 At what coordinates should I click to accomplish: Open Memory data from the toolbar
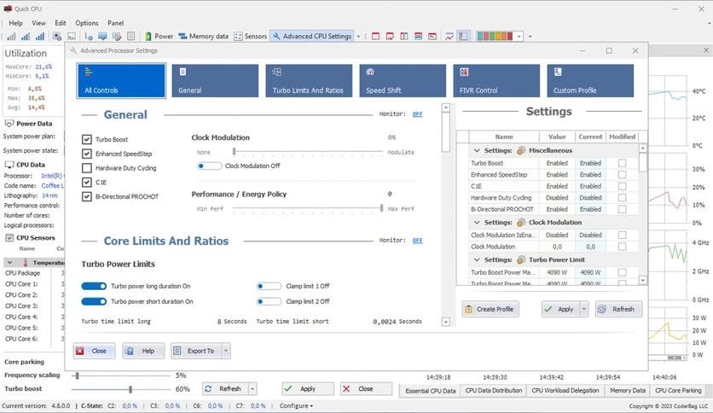click(x=203, y=37)
